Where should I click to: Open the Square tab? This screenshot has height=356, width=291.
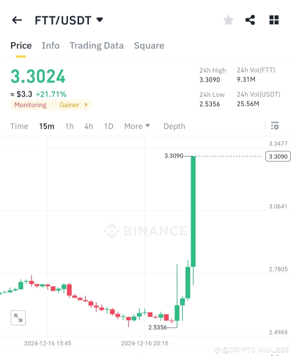pos(149,46)
